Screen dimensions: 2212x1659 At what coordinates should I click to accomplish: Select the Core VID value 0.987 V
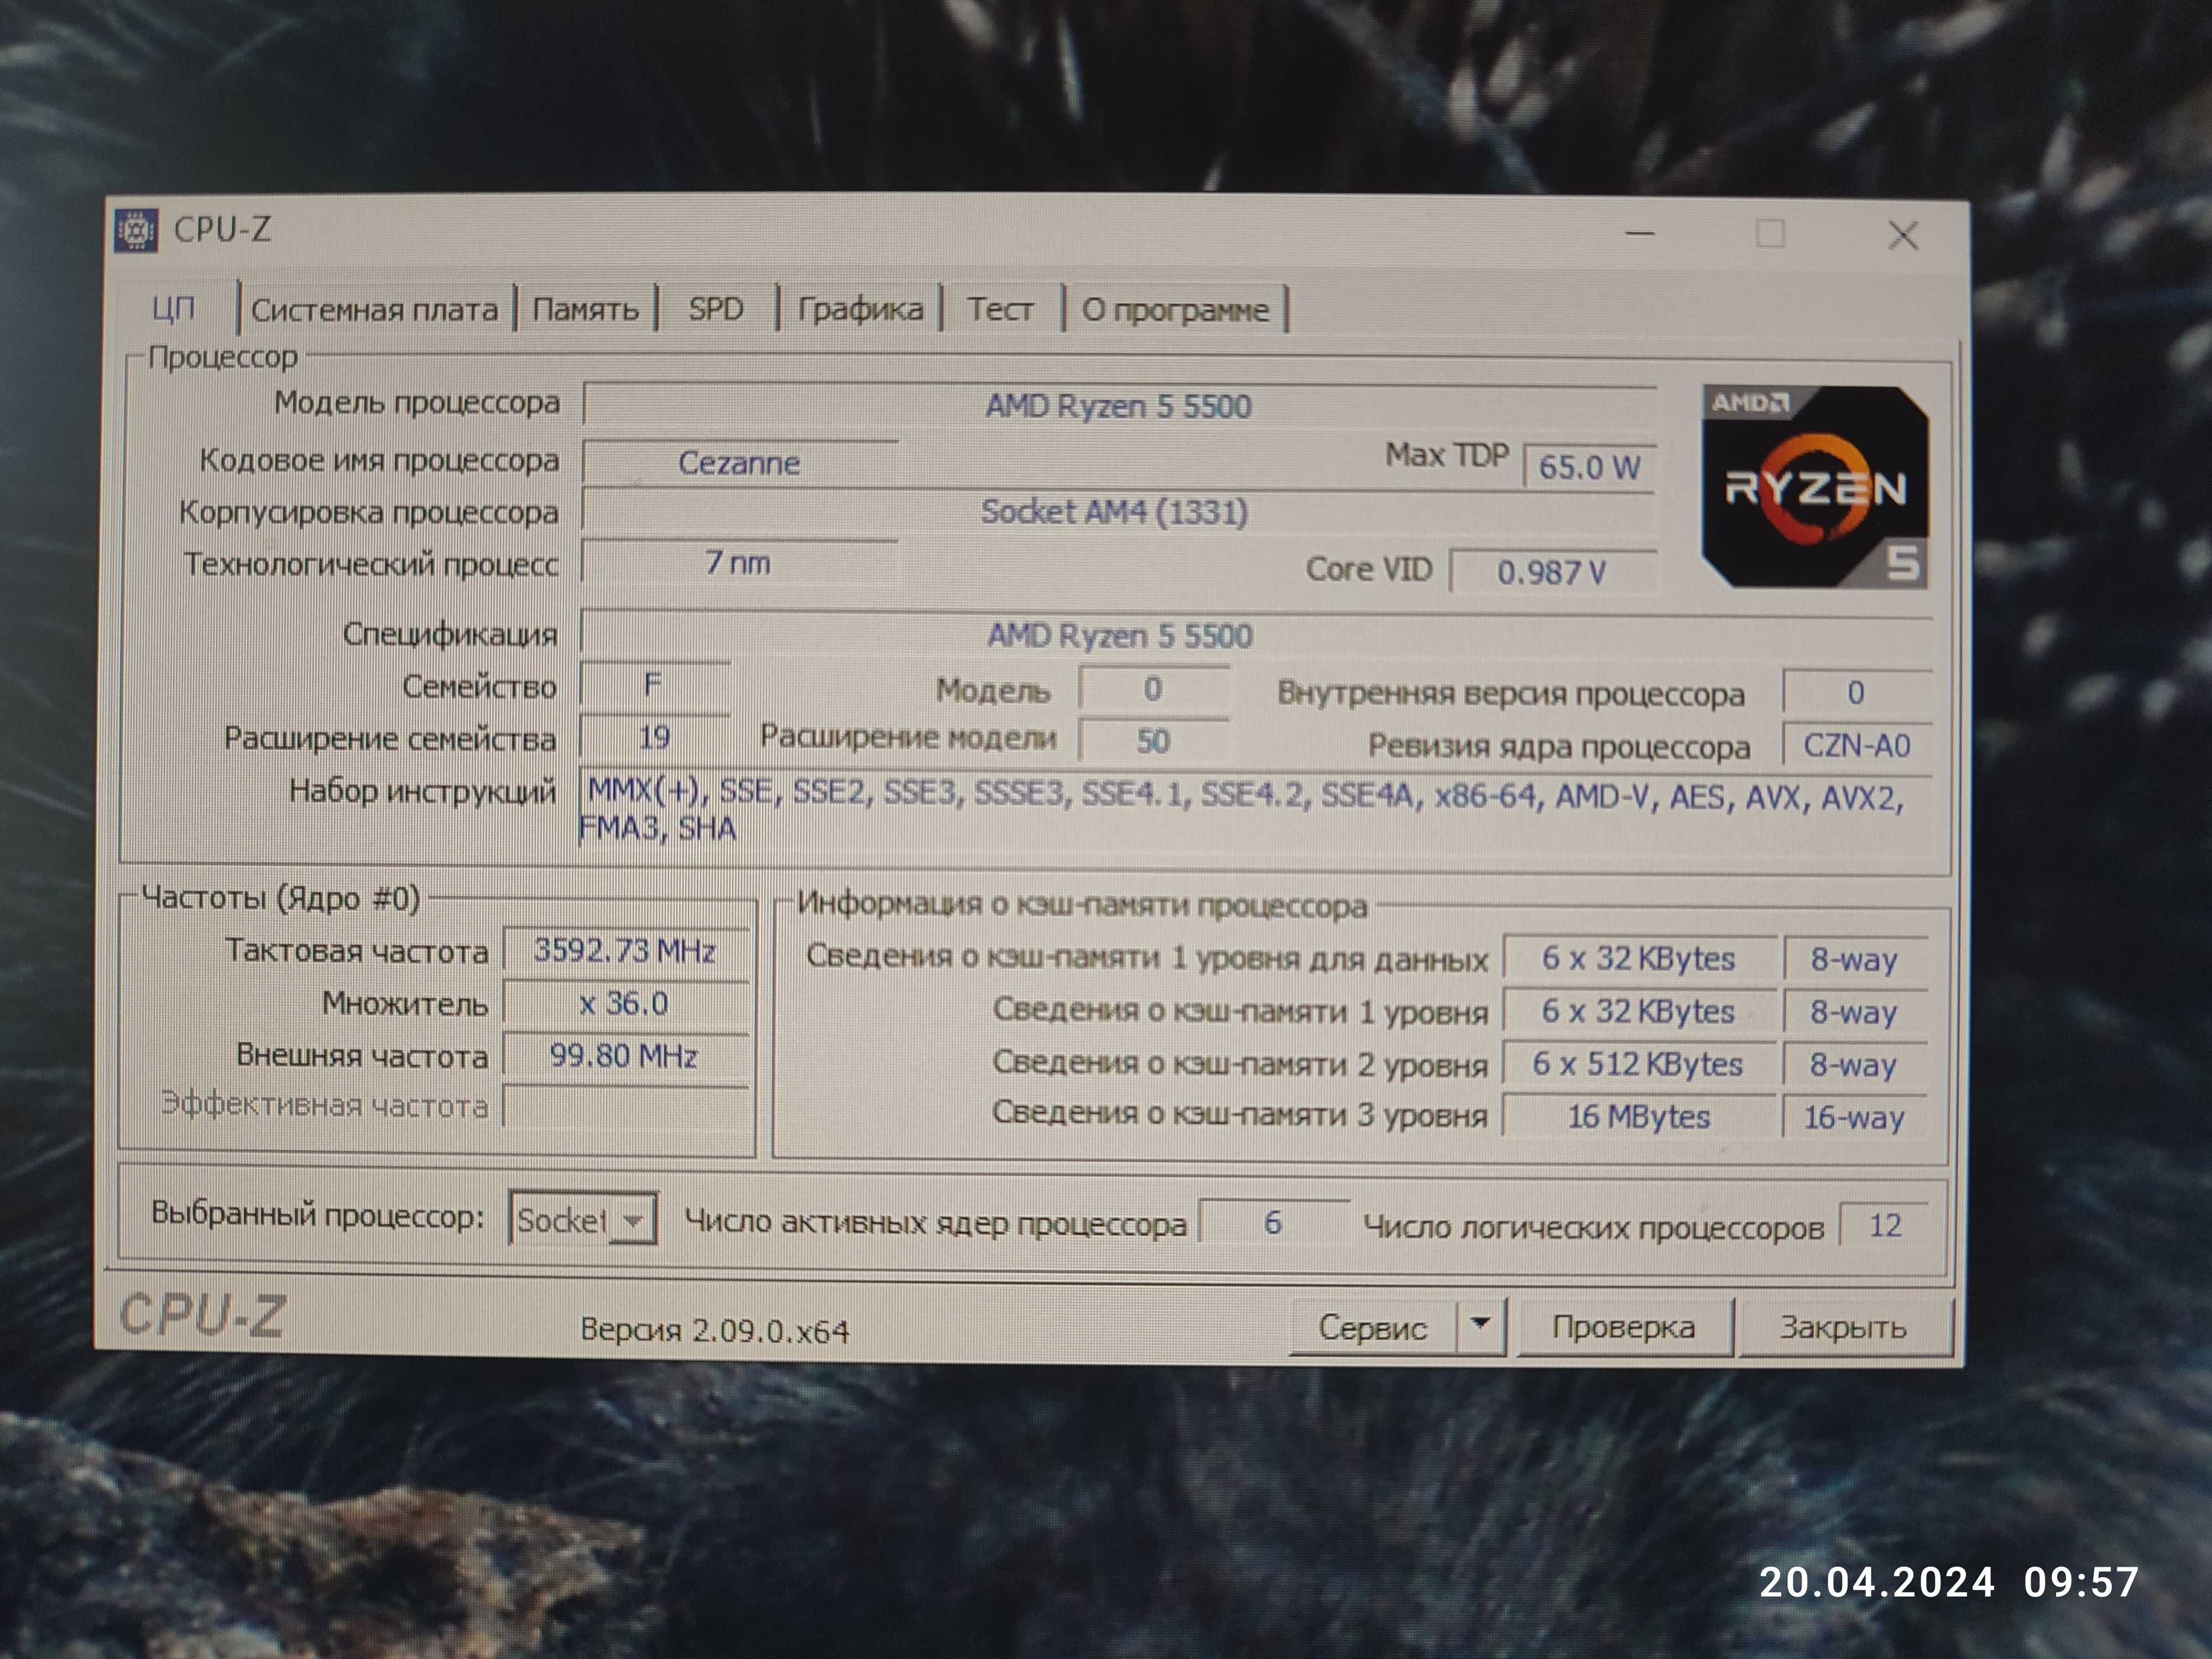[1552, 572]
